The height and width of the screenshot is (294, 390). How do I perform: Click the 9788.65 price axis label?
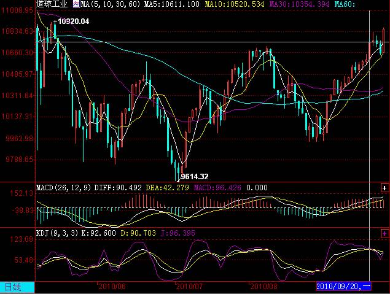pos(19,160)
